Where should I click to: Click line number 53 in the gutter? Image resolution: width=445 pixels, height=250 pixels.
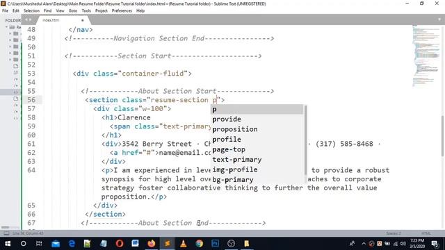point(31,74)
